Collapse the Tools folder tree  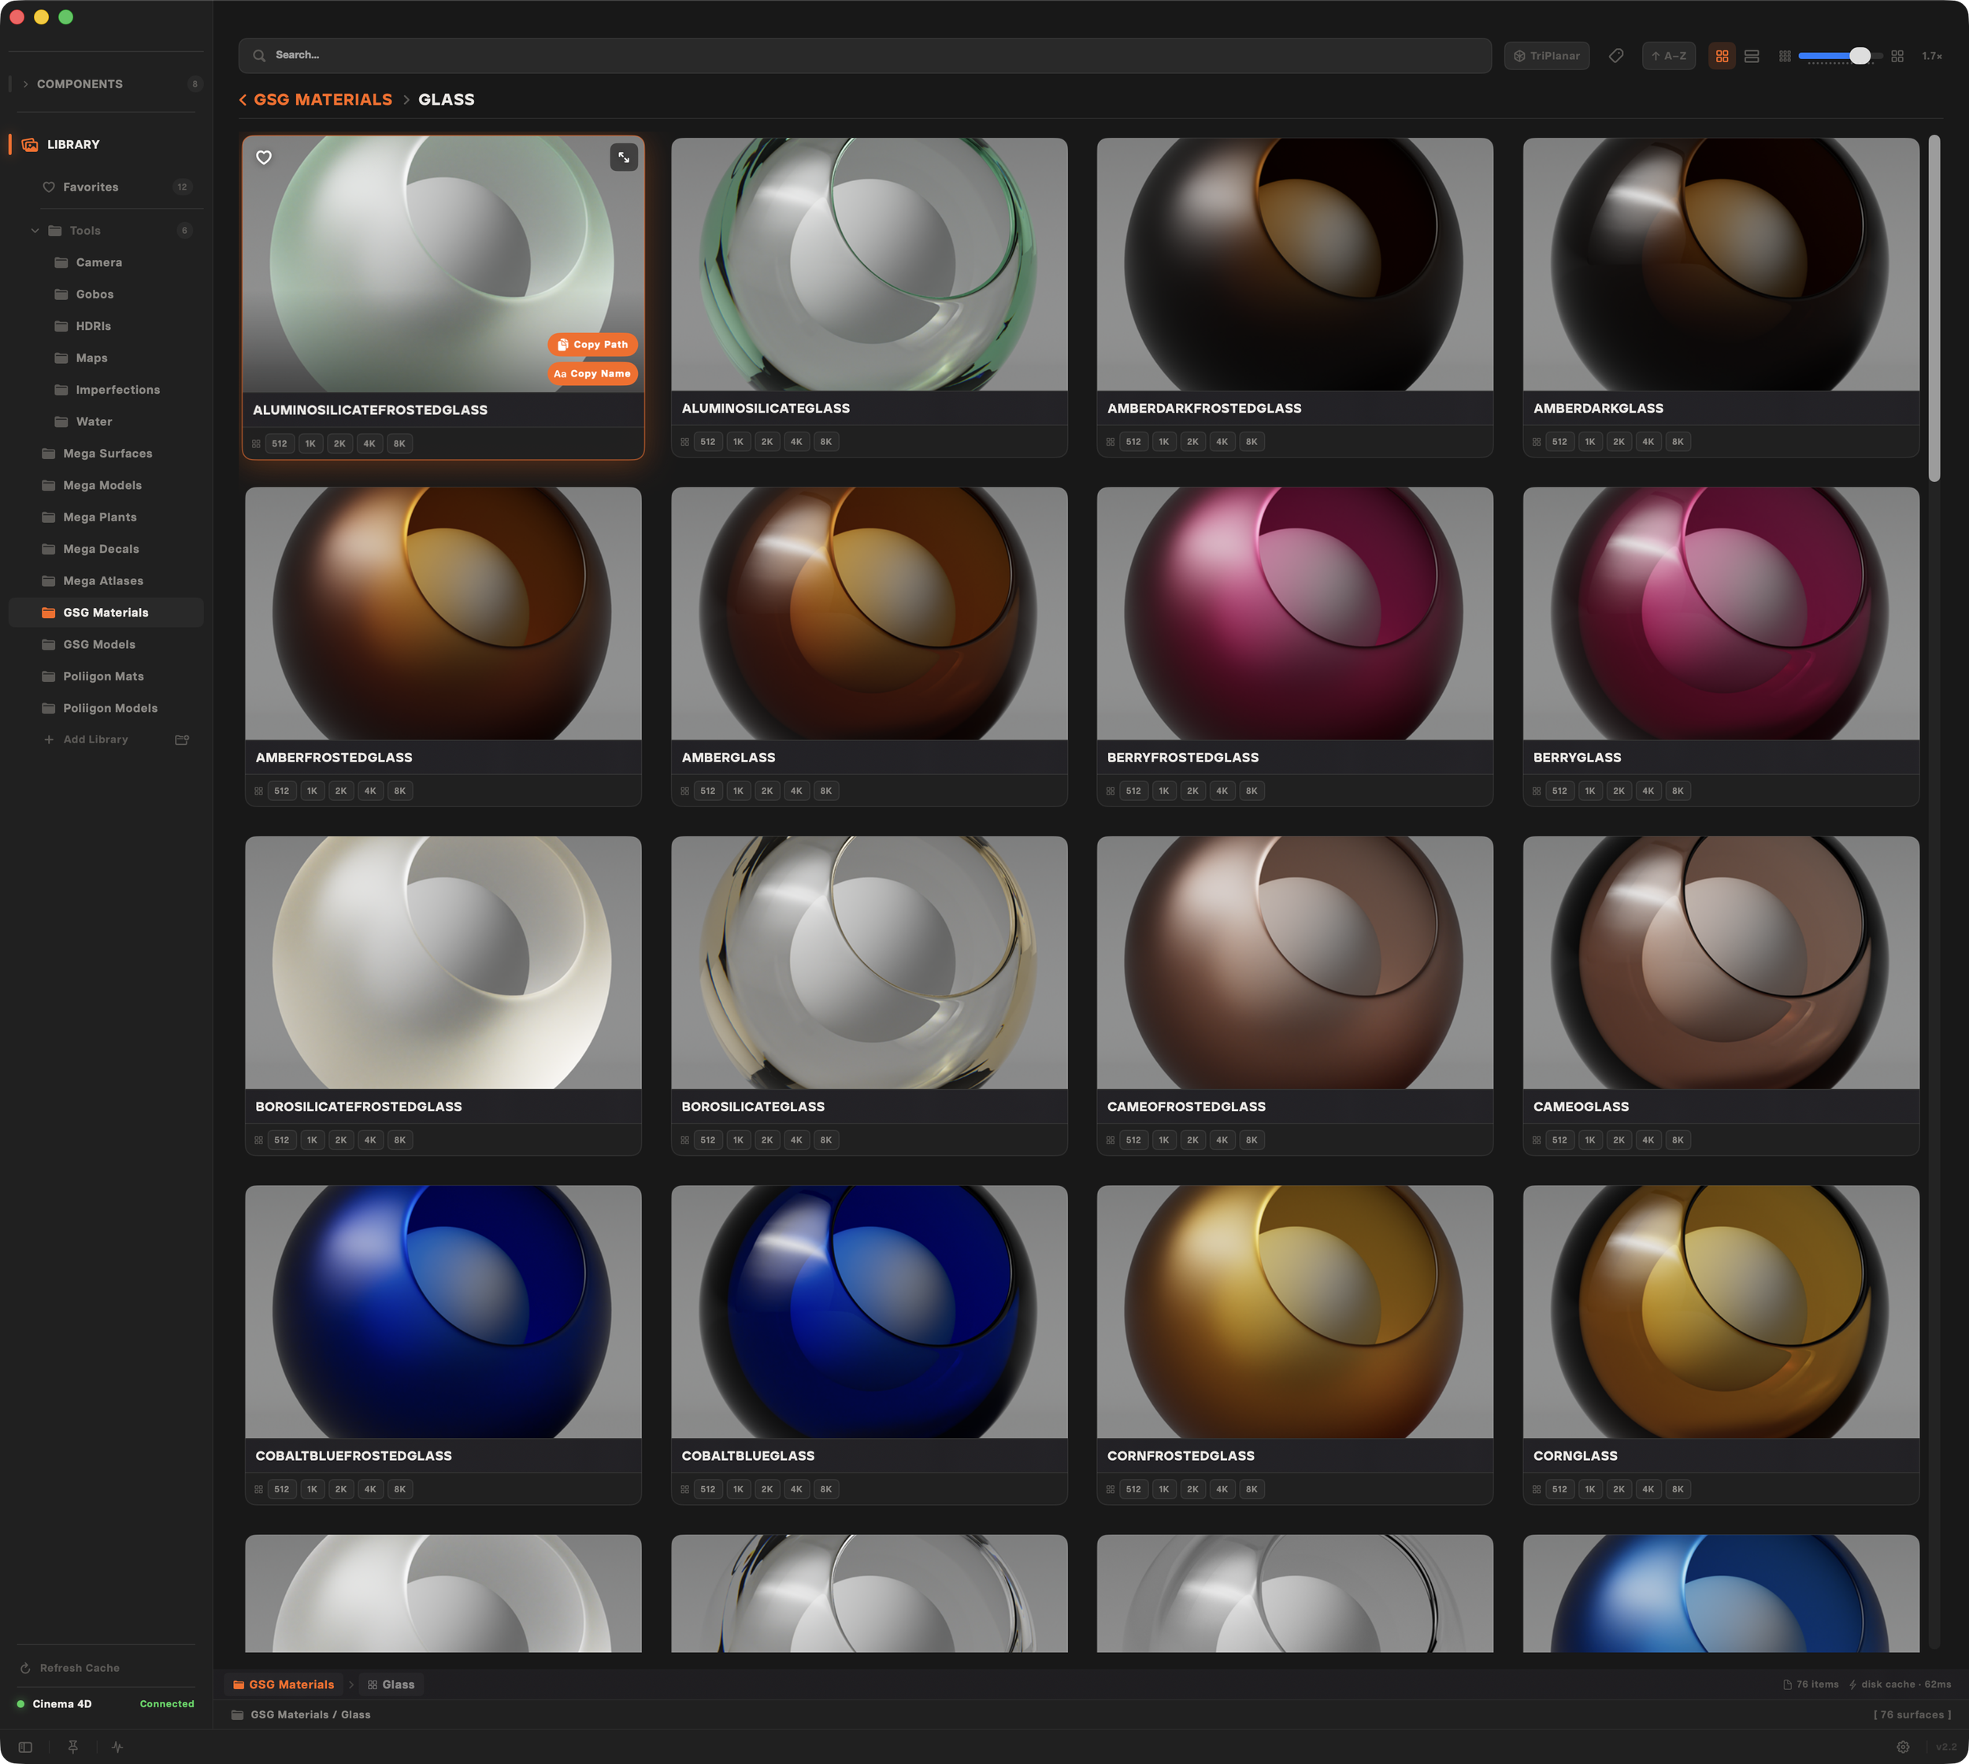[x=35, y=231]
